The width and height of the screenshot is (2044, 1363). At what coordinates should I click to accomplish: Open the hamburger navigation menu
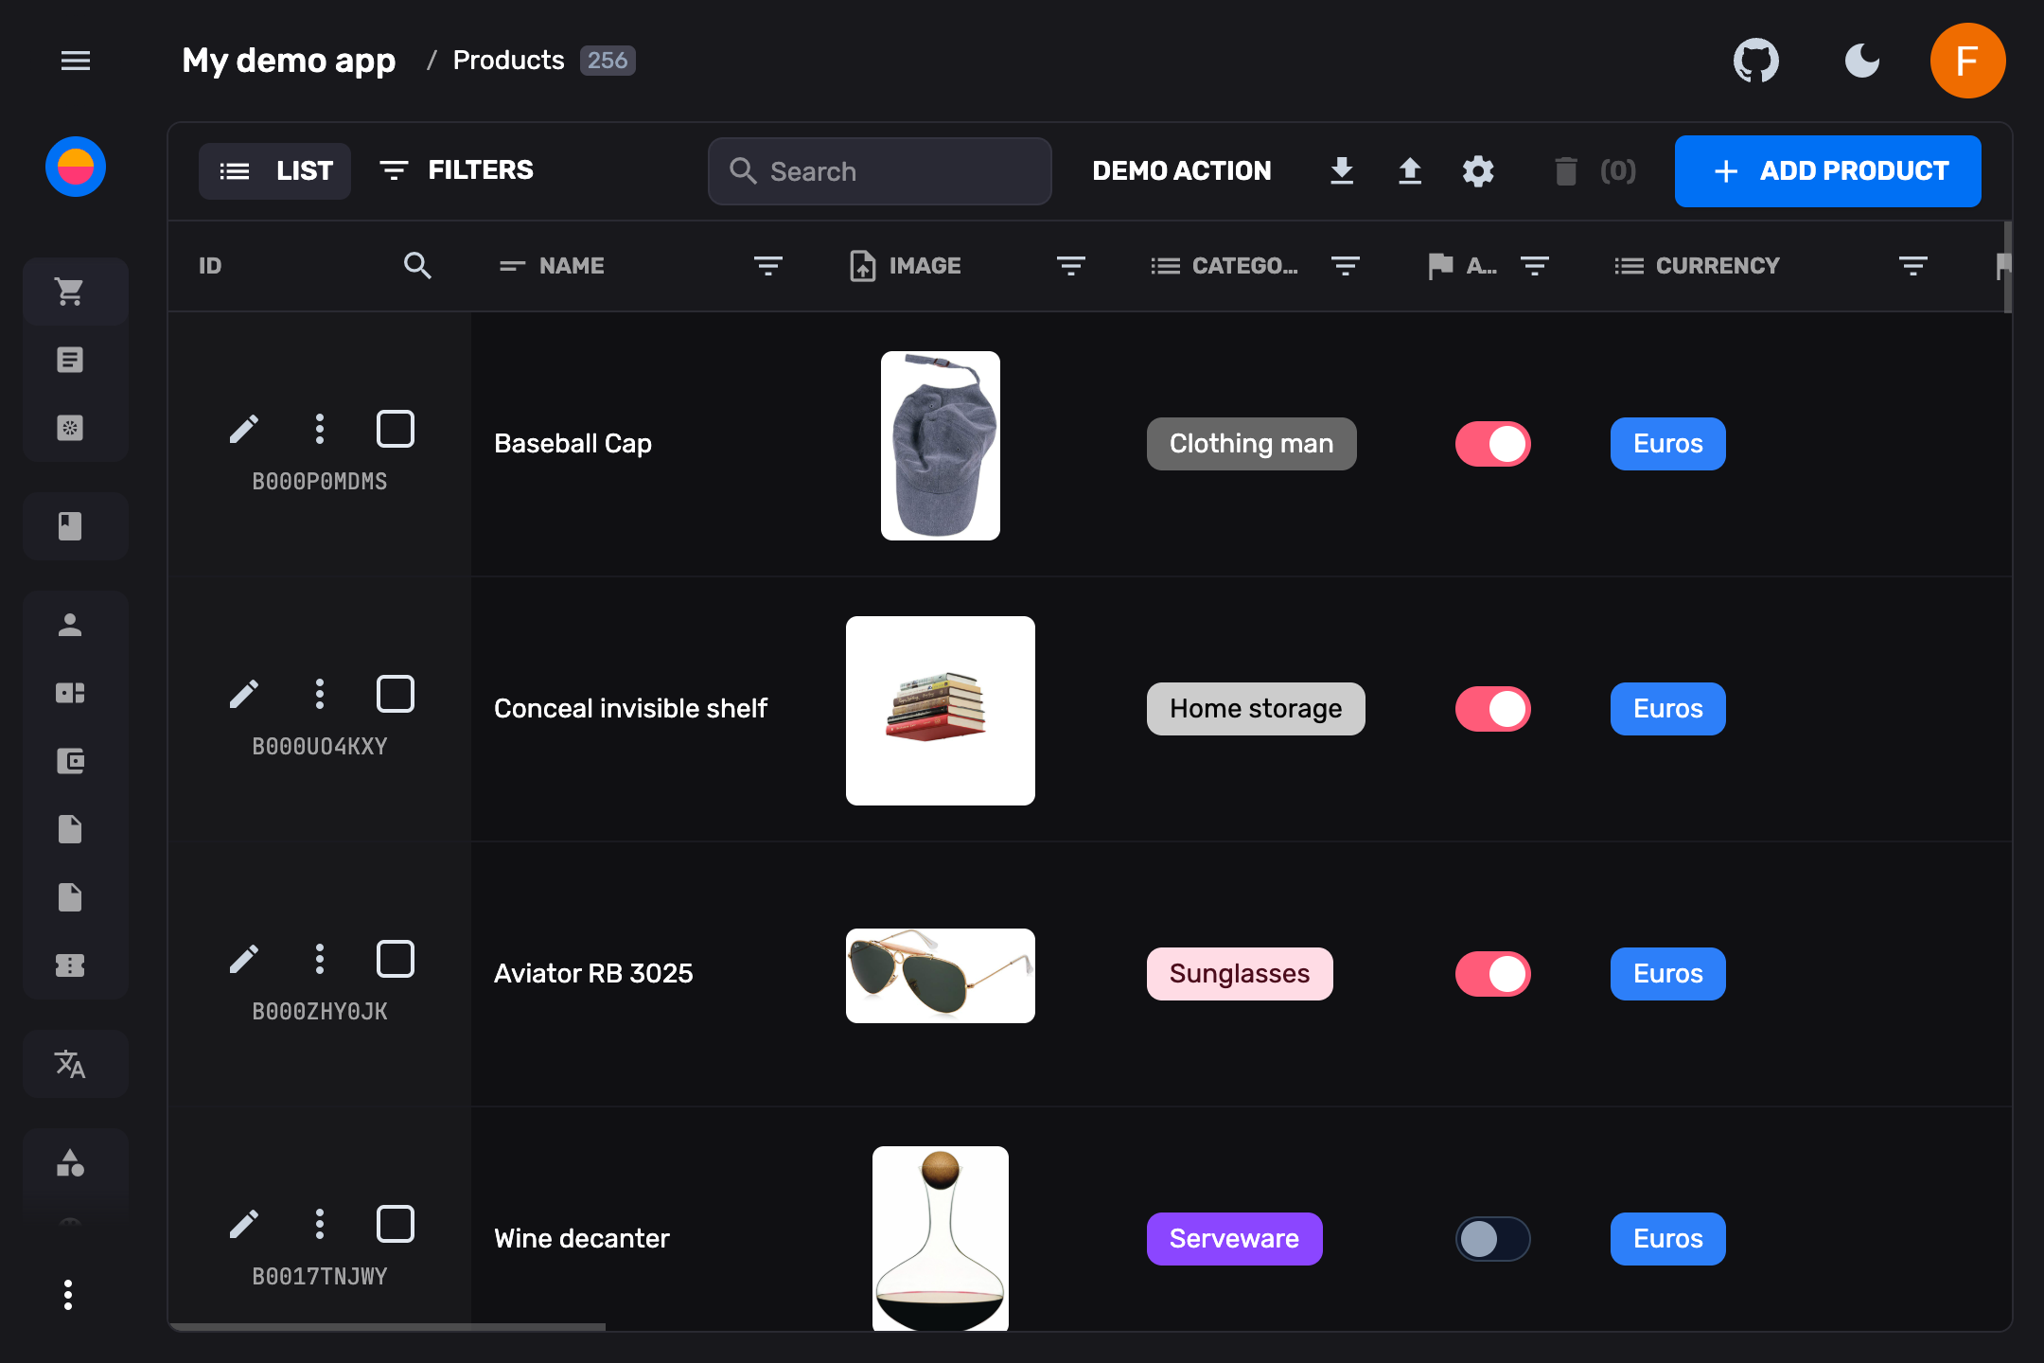pos(76,61)
